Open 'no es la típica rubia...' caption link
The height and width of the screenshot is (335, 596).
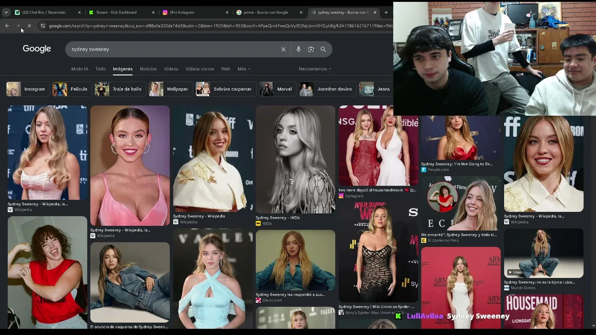(539, 282)
